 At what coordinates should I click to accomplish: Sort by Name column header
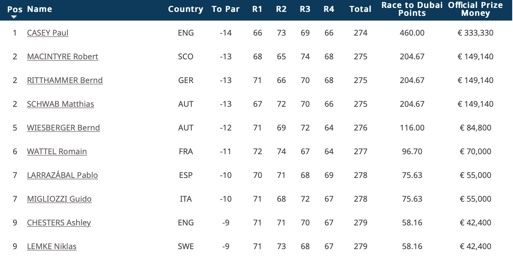coord(40,9)
